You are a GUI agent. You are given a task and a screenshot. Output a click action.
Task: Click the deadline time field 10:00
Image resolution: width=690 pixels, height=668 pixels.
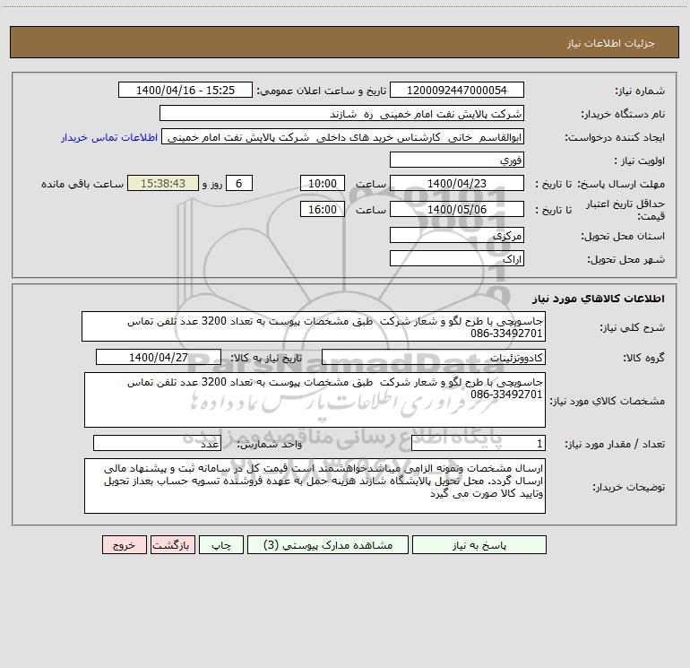pyautogui.click(x=322, y=183)
